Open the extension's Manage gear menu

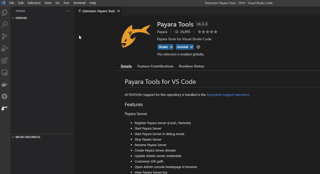198,47
